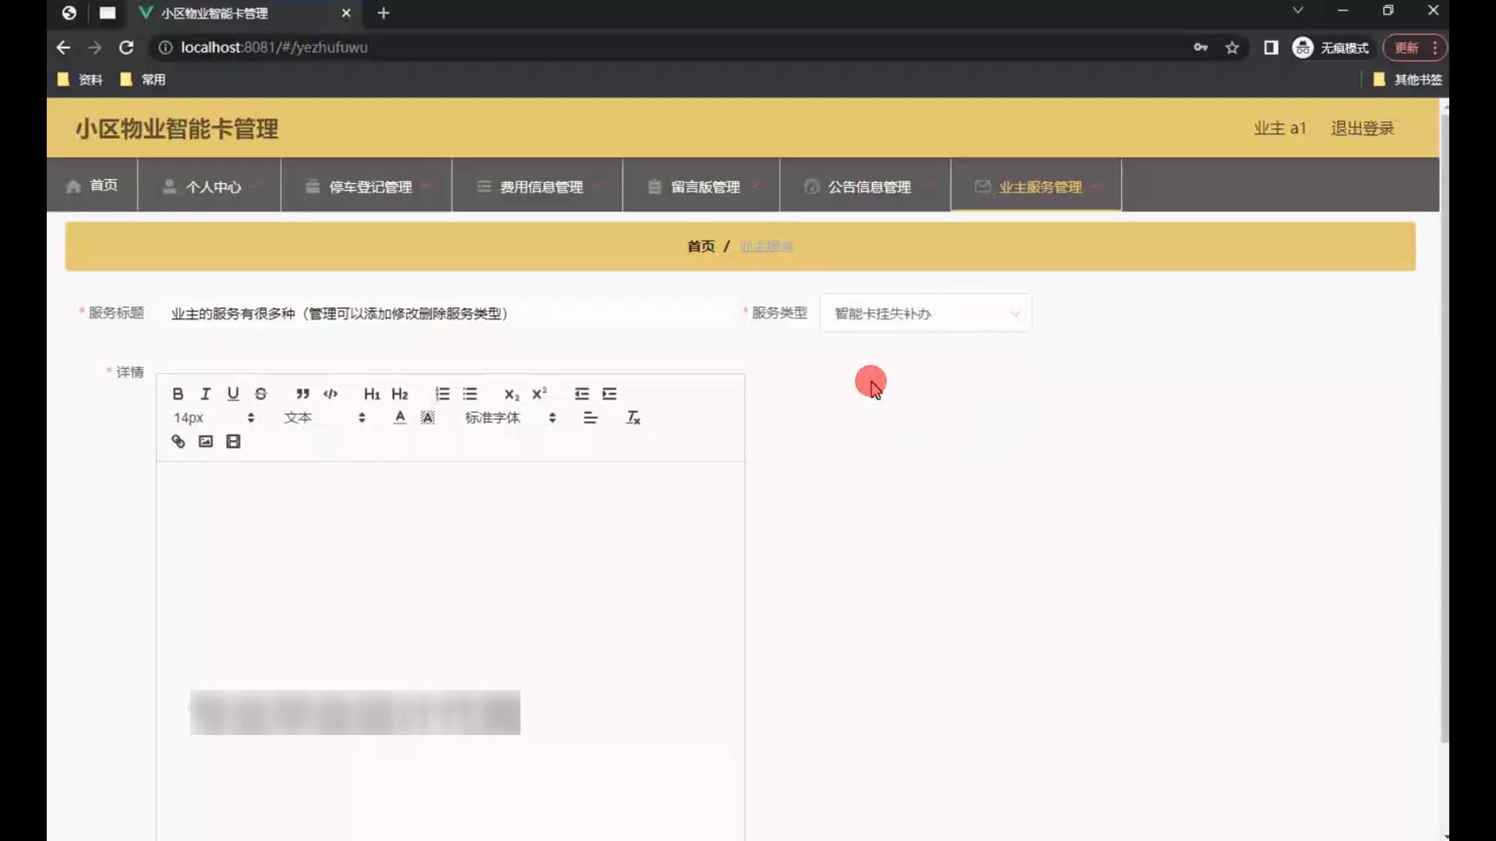Toggle bold formatting in editor
This screenshot has height=841, width=1496.
tap(178, 394)
